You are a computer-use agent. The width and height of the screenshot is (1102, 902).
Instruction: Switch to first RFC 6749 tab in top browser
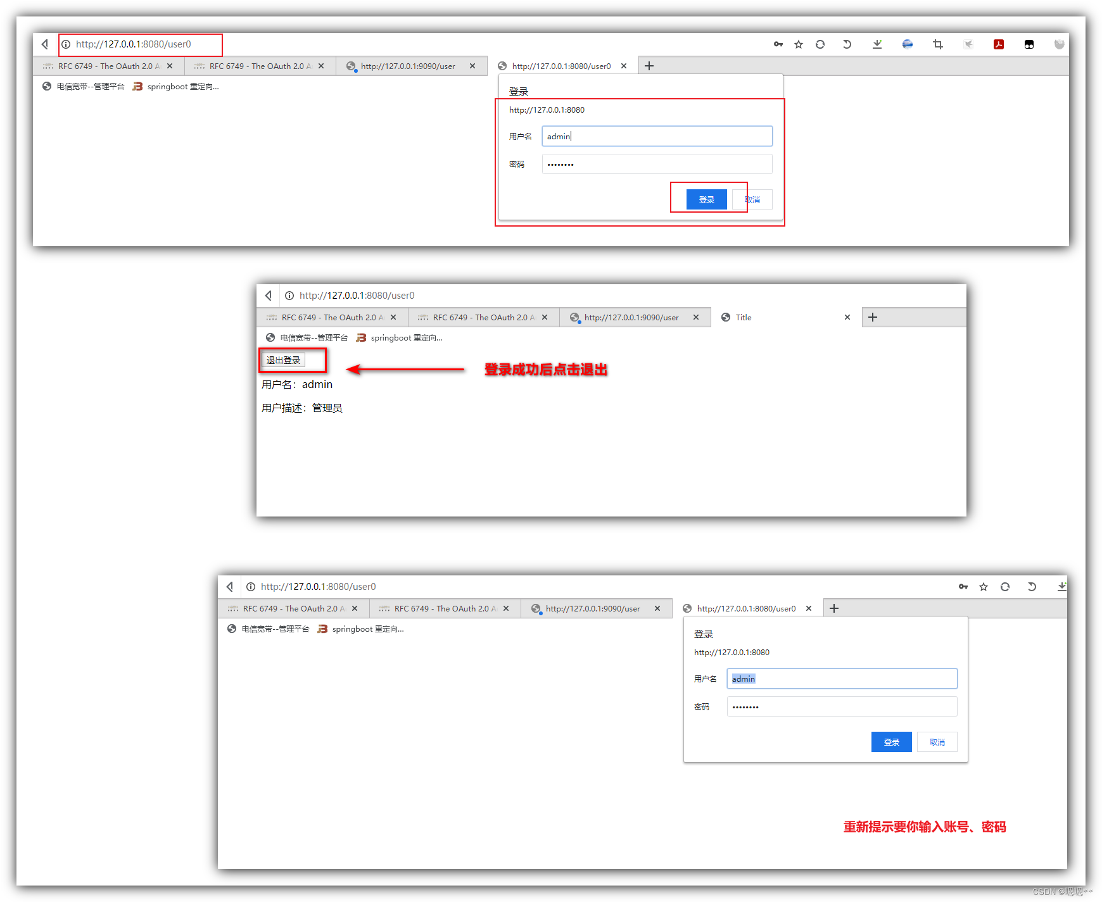(x=108, y=66)
